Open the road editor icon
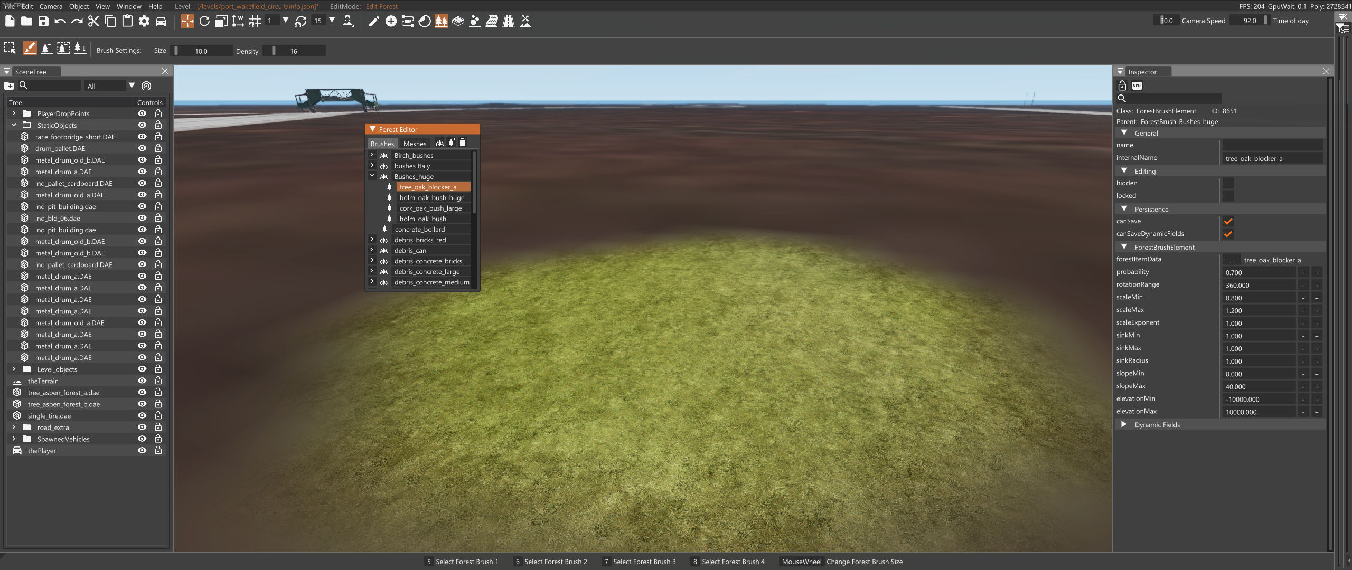 (x=508, y=21)
